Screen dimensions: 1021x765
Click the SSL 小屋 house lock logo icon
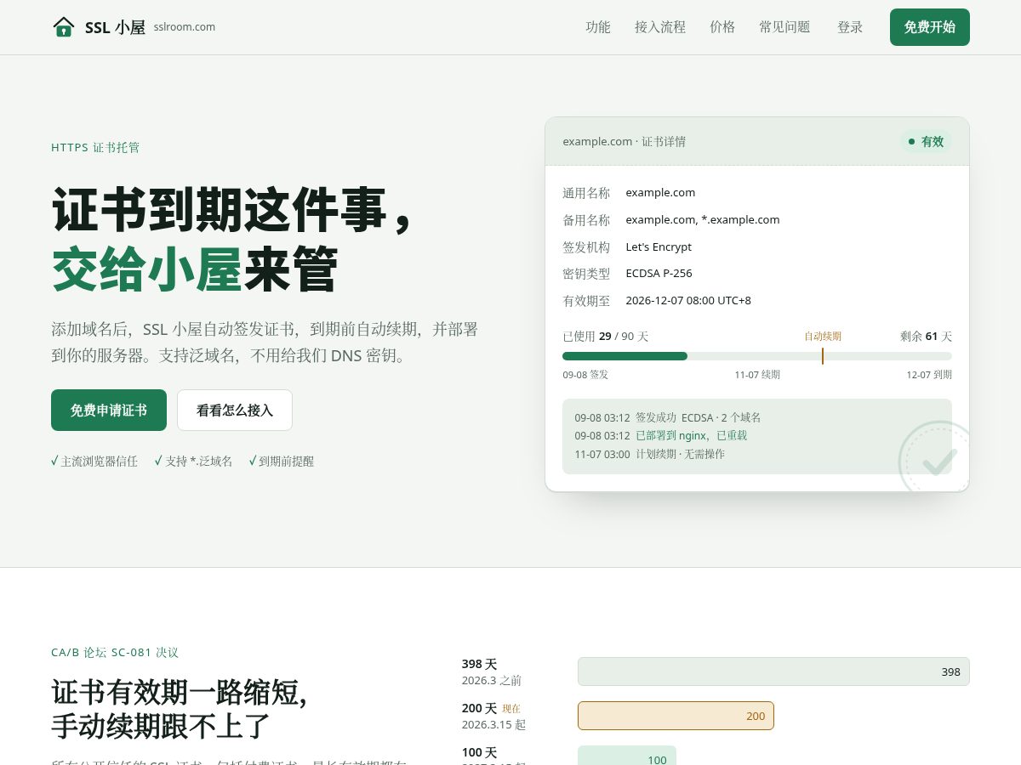coord(64,27)
